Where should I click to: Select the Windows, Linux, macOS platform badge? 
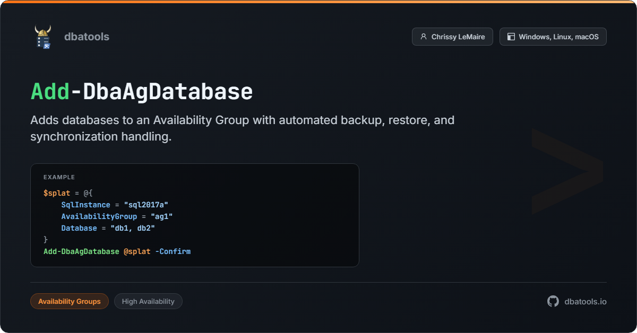(553, 37)
